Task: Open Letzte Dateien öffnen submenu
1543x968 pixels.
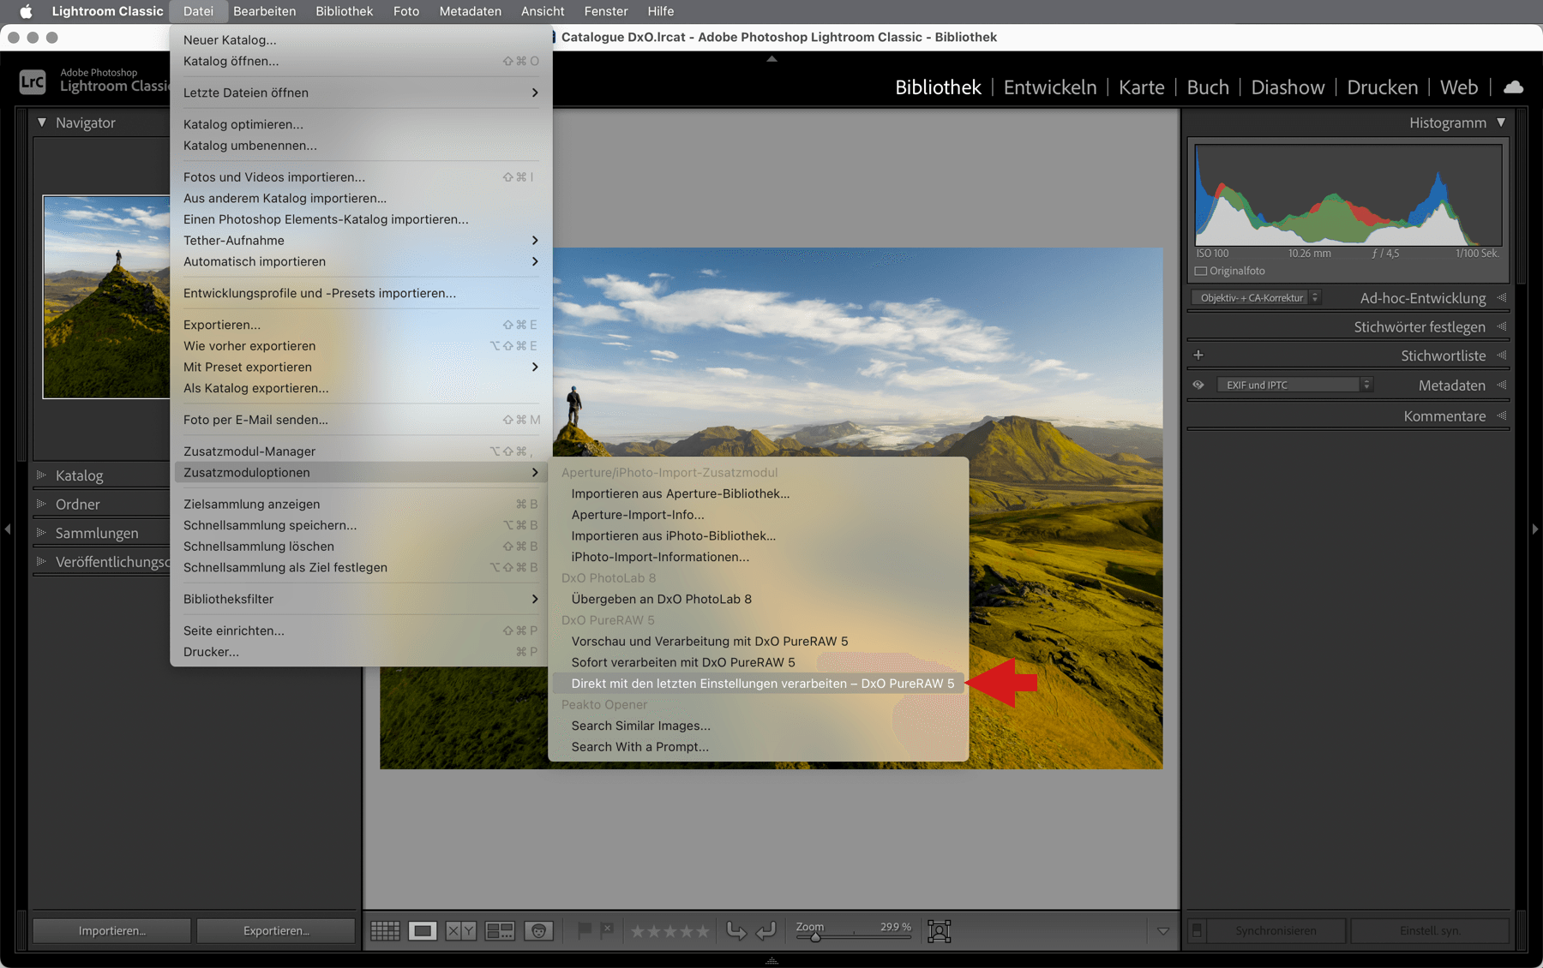Action: click(x=361, y=93)
